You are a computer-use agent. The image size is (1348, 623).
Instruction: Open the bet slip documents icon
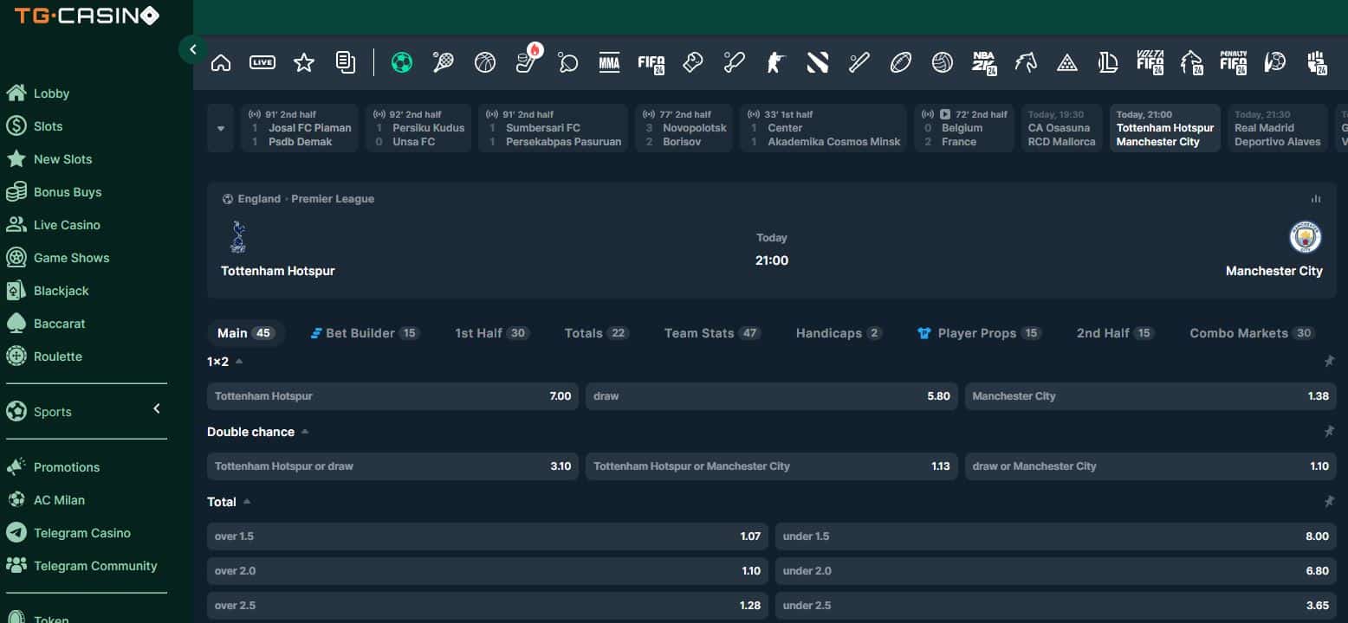click(x=346, y=62)
